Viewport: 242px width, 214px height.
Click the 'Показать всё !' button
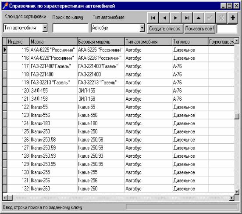click(200, 29)
